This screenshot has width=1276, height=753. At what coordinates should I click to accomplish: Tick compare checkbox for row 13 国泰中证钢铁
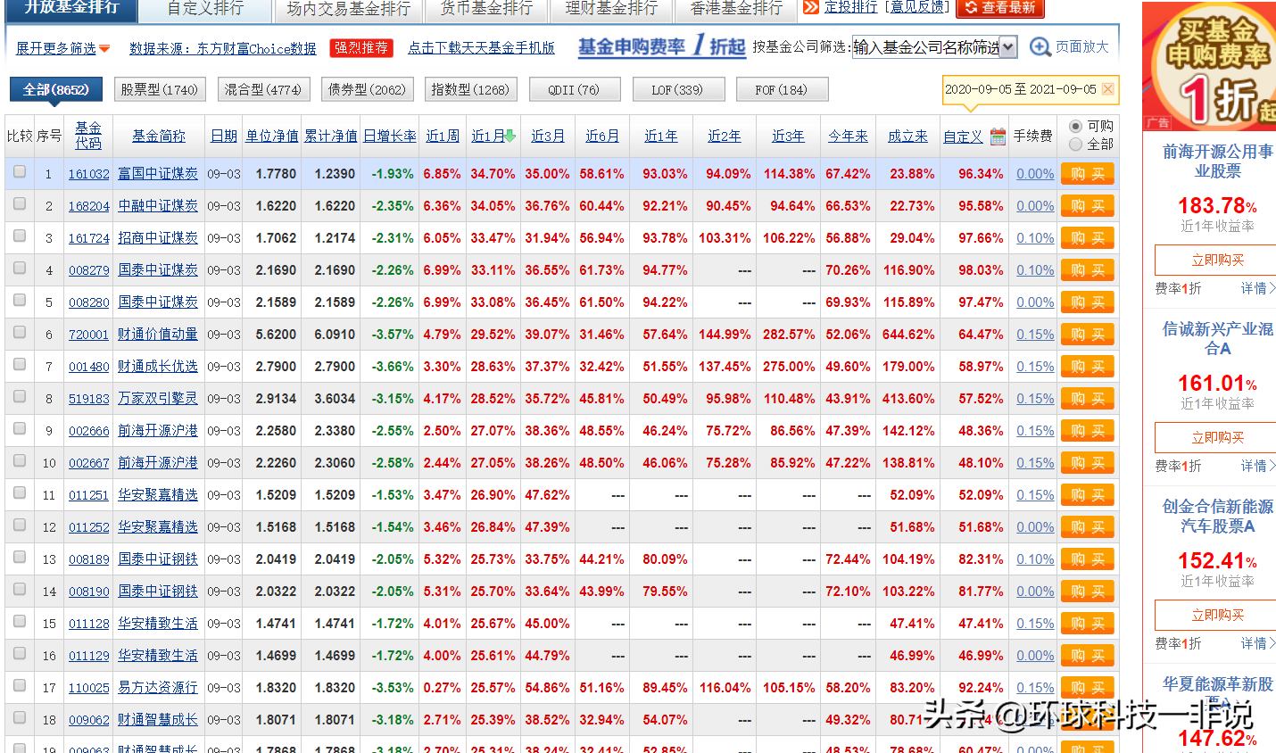(20, 558)
